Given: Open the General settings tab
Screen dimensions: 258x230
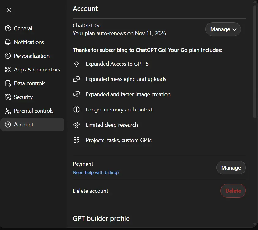Looking at the screenshot, I should pos(32,28).
